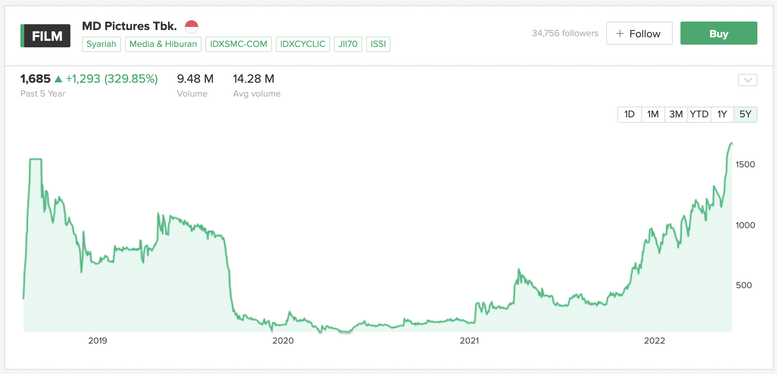The image size is (777, 374).
Task: Click the MD Pictures Tbk. company name
Action: (x=130, y=26)
